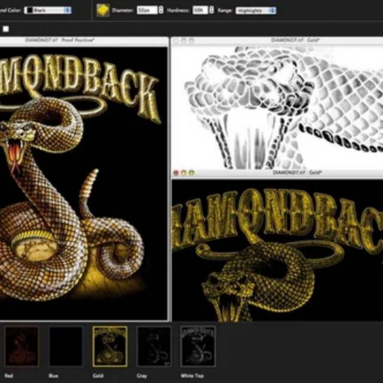Click the title of the upper Gold window
This screenshot has width=383, height=383.
click(x=295, y=40)
